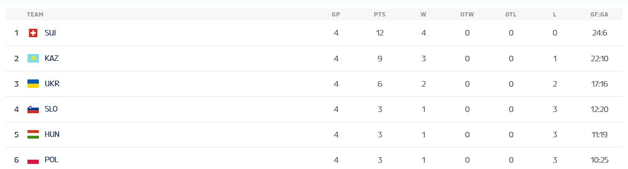628x169 pixels.
Task: Click the Slovenia flag icon
Action: tap(33, 109)
